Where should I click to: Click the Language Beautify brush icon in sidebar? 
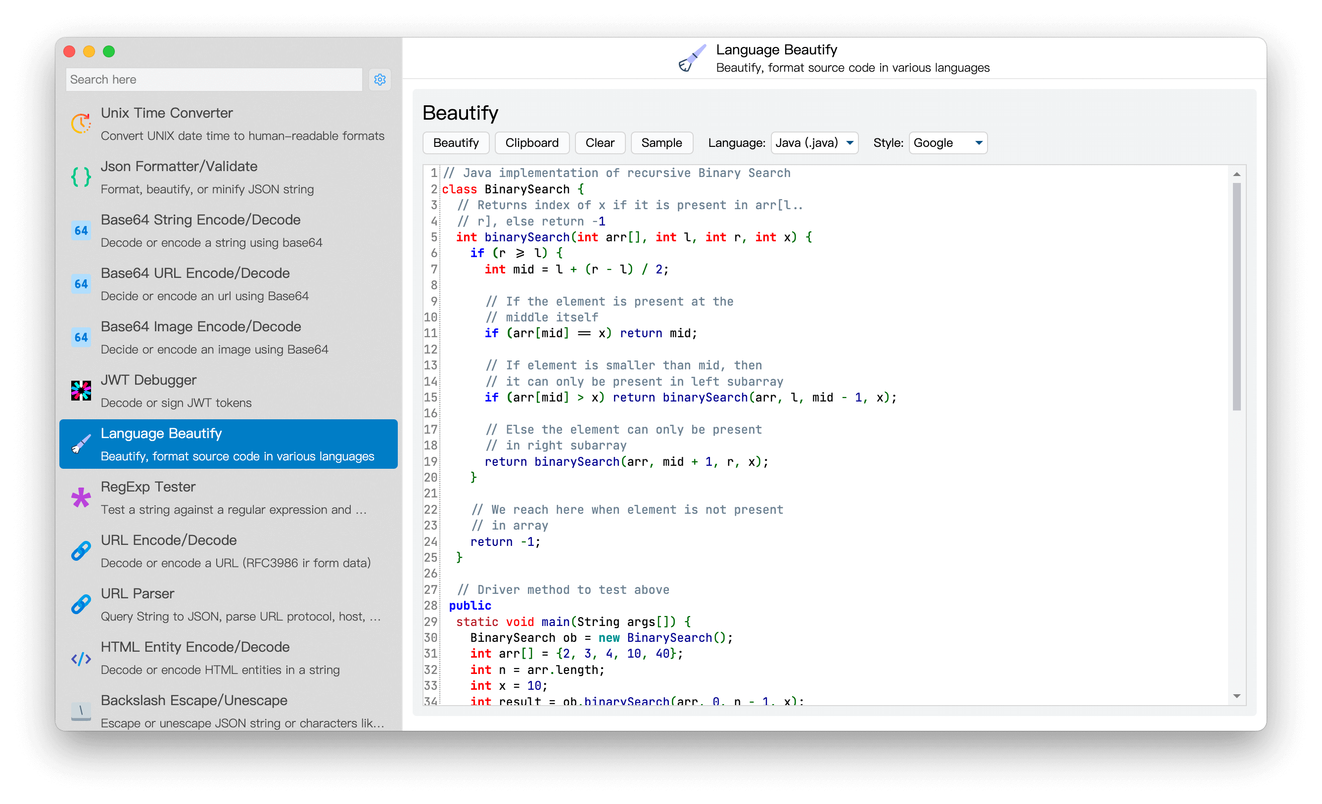pyautogui.click(x=81, y=444)
